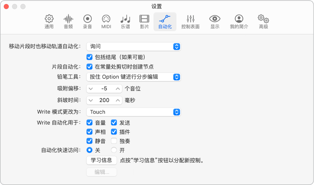Select the 录音 record icon pane
Viewport: 314px width, 185px height.
(88, 19)
